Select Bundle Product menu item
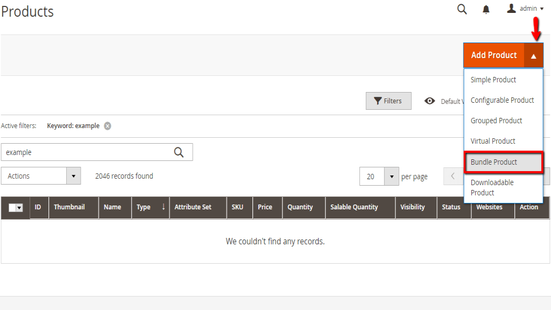This screenshot has width=551, height=310. 493,162
